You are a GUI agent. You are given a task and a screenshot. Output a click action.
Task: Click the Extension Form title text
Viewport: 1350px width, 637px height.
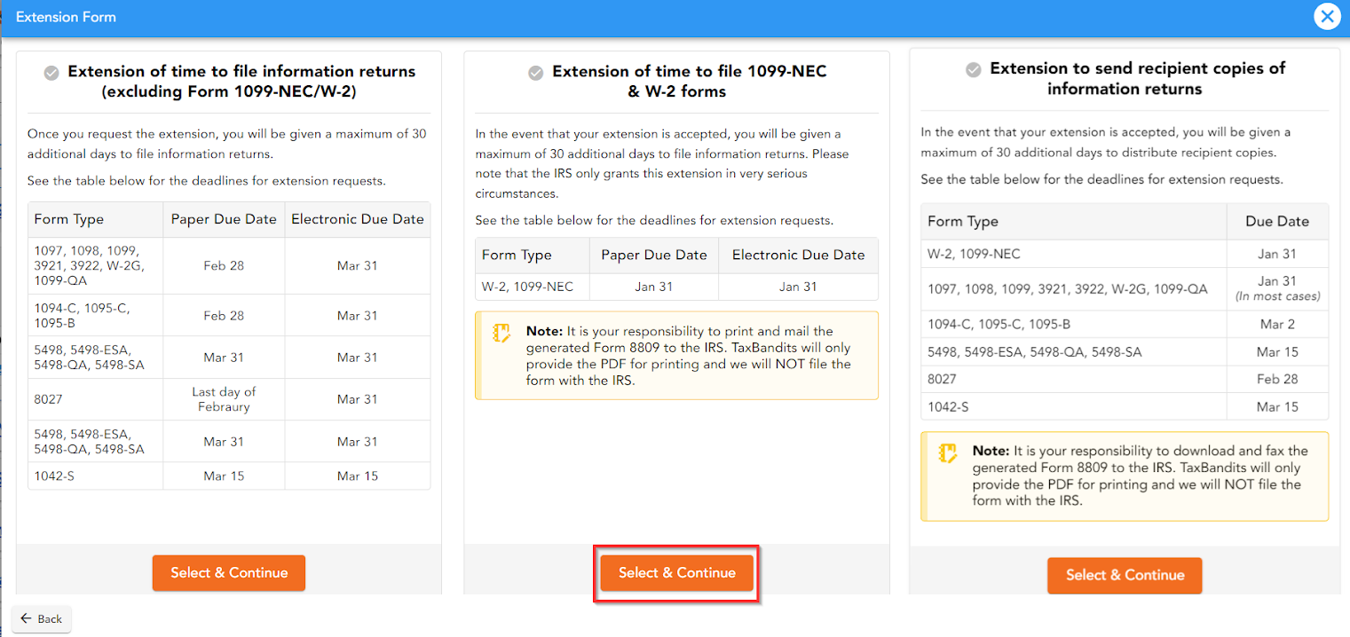pos(66,17)
